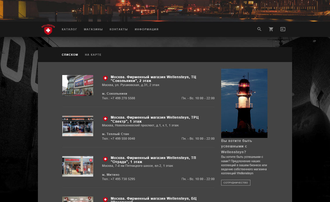Click the shield icon beside БЦ store title
Screen dimensions: 330x202
105,199
